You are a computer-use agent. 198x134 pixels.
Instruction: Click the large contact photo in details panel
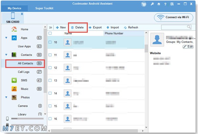pyautogui.click(x=157, y=40)
